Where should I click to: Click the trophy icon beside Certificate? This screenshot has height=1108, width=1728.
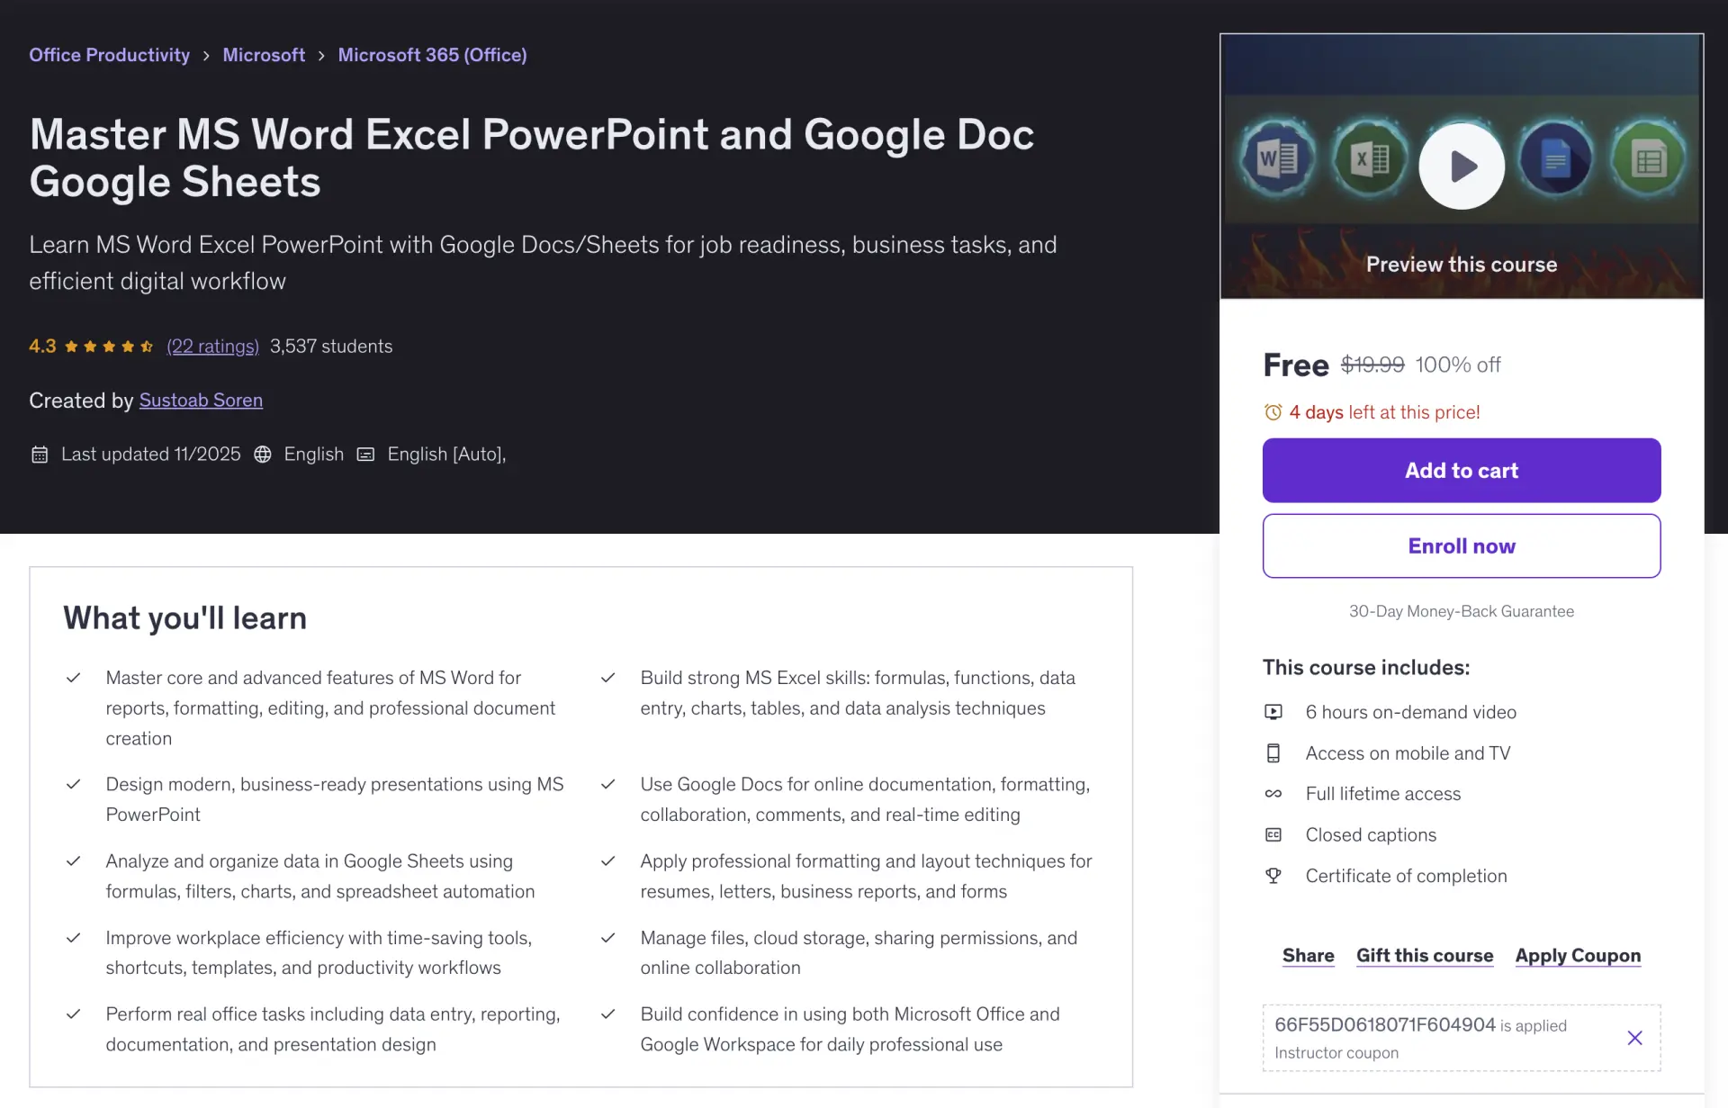(1273, 876)
